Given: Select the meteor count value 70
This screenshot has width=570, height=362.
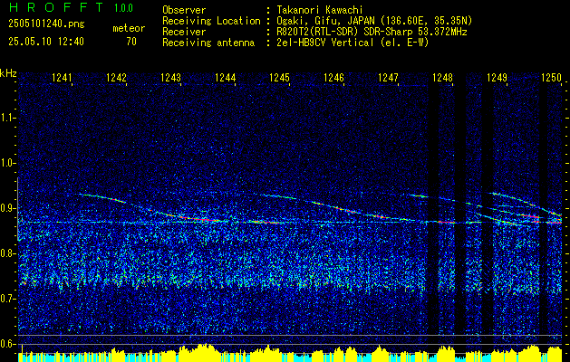Looking at the screenshot, I should (131, 42).
